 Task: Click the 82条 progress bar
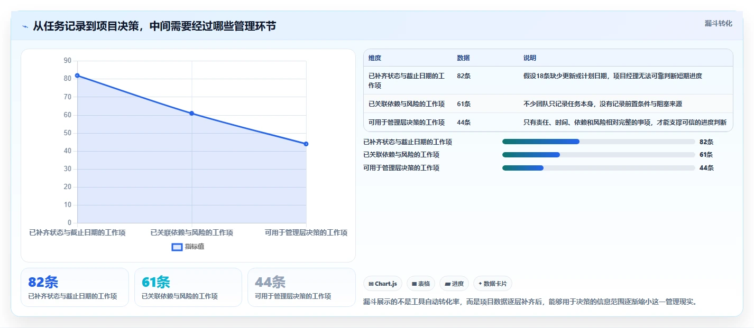pos(599,142)
